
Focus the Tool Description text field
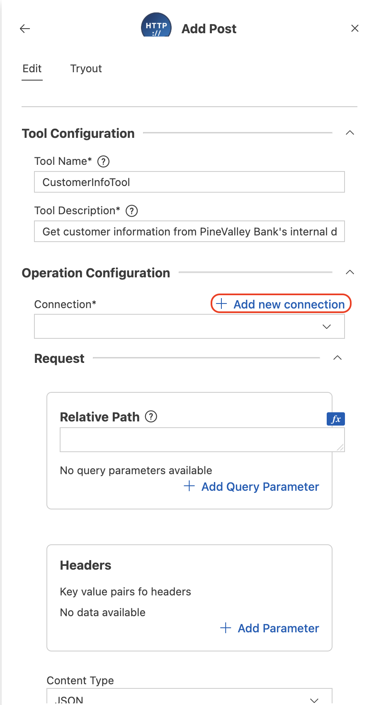pyautogui.click(x=189, y=232)
